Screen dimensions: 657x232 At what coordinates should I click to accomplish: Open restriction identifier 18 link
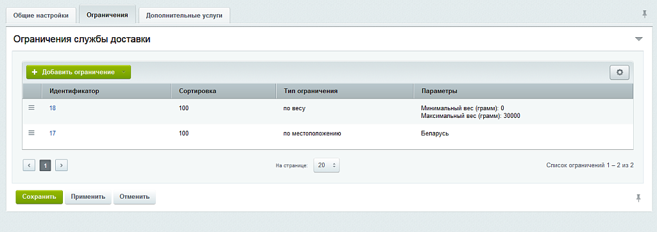click(53, 108)
